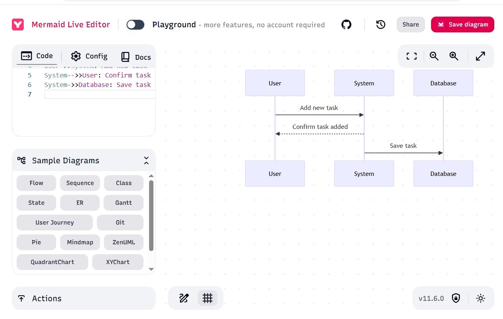
Task: Click the bottom System participant box
Action: pos(364,174)
